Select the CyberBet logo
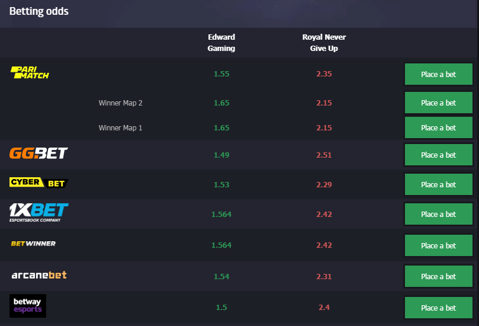 click(x=39, y=183)
